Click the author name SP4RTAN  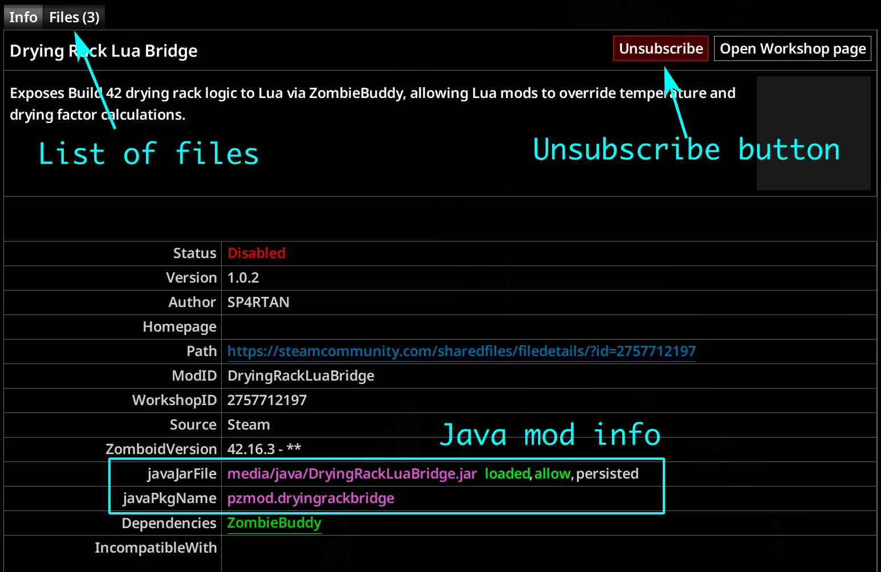(258, 303)
